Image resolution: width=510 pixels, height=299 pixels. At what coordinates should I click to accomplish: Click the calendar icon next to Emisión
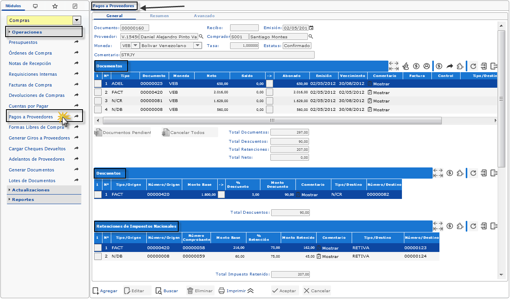pyautogui.click(x=311, y=28)
